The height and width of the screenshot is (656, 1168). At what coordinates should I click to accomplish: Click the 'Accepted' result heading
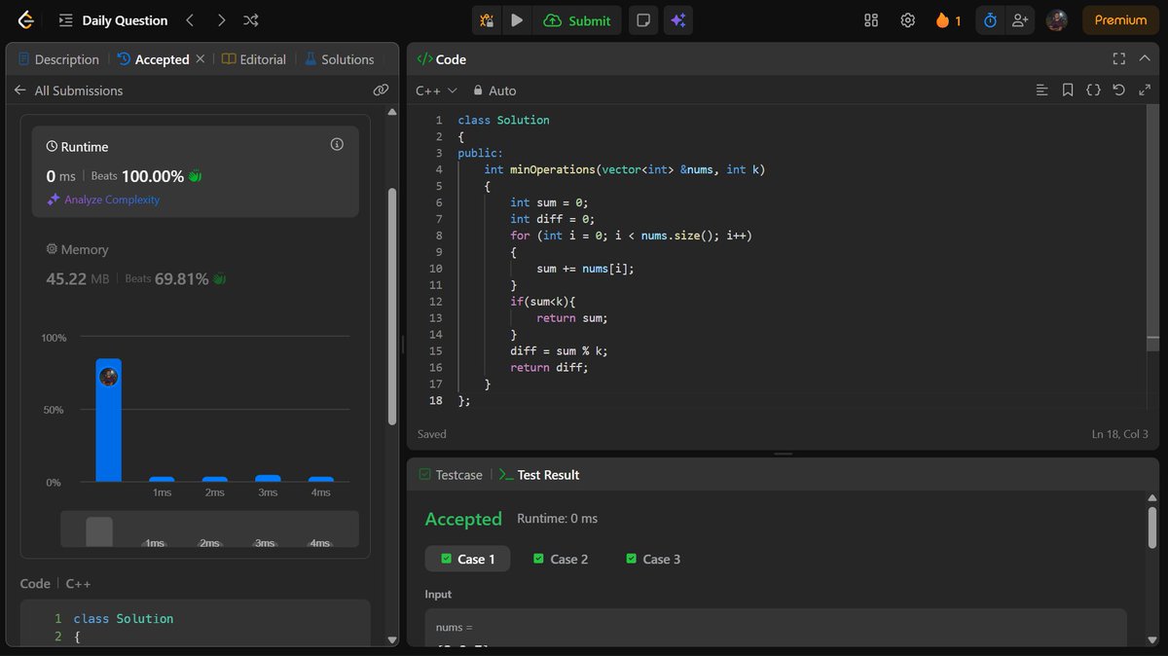(x=463, y=519)
